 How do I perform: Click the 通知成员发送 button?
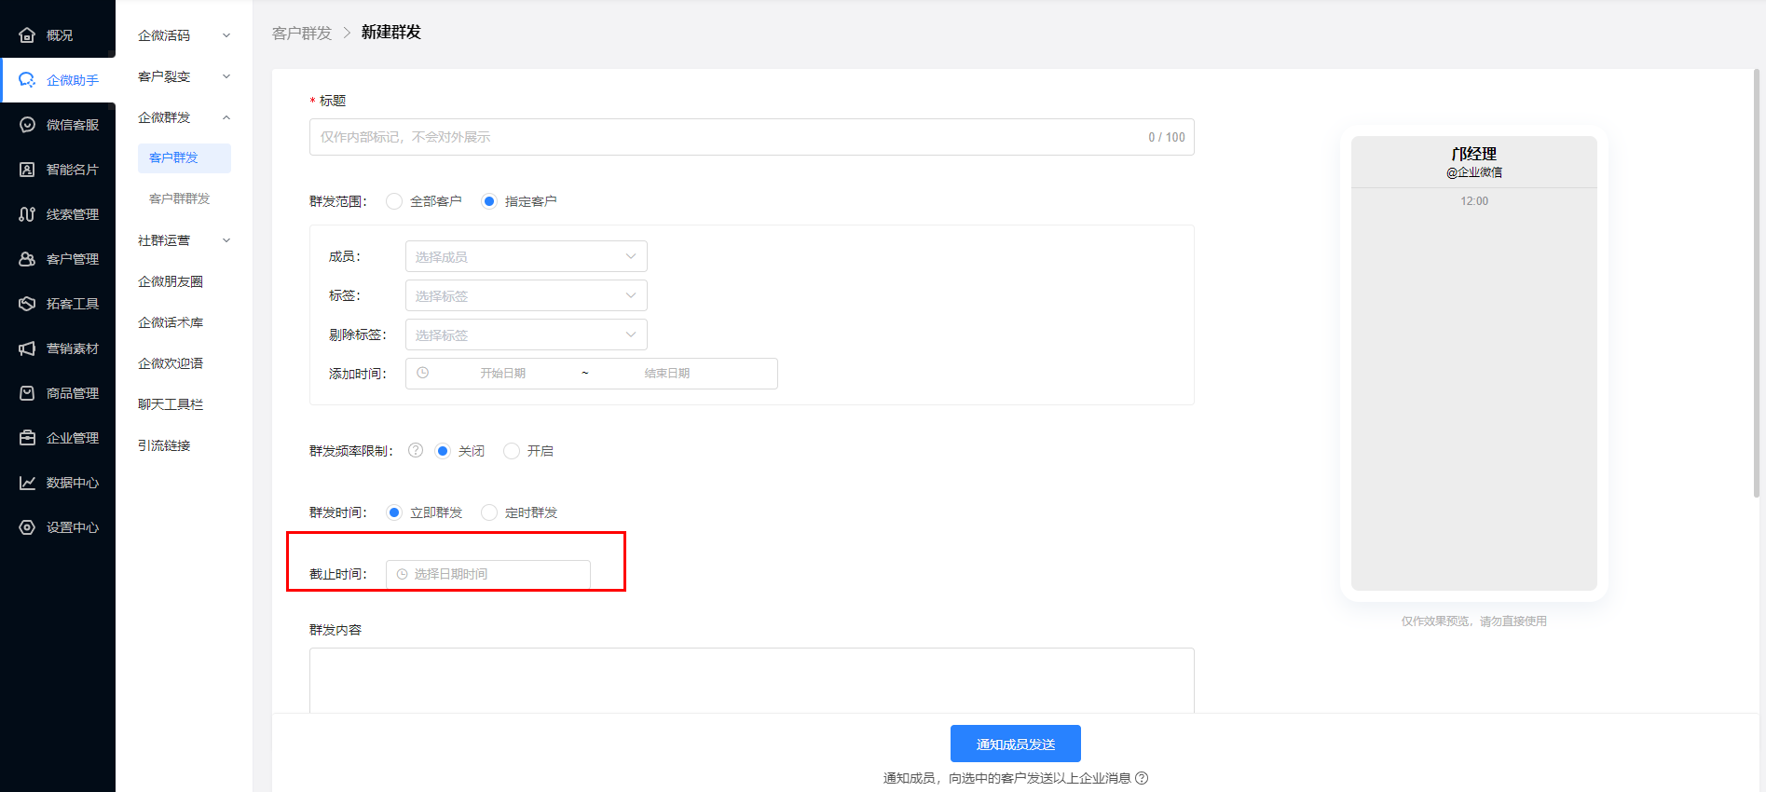click(x=1015, y=744)
